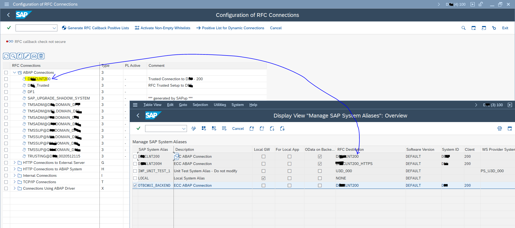Deselect the row checkbox for OTBCWUI_BACKEND
The width and height of the screenshot is (515, 228).
tap(135, 185)
